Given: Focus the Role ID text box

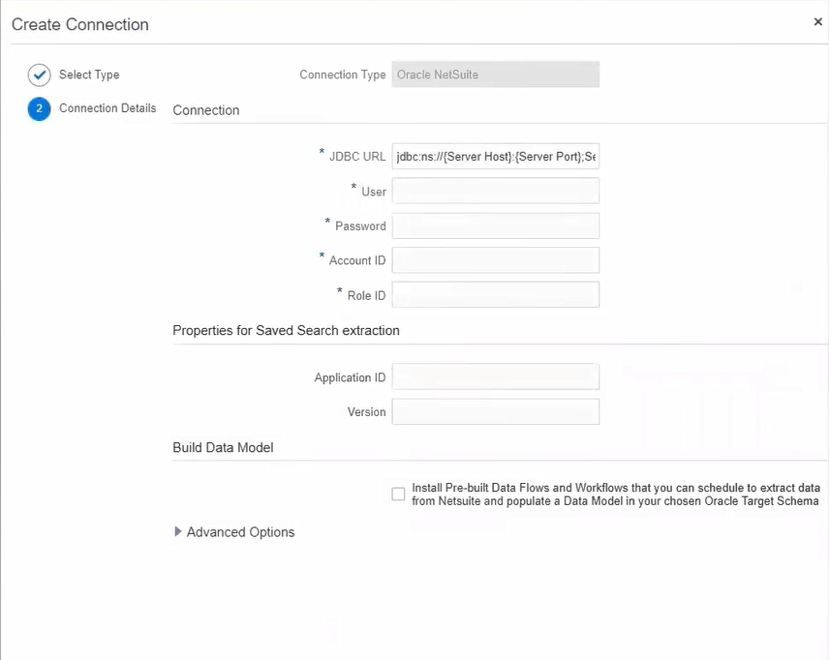Looking at the screenshot, I should (495, 294).
